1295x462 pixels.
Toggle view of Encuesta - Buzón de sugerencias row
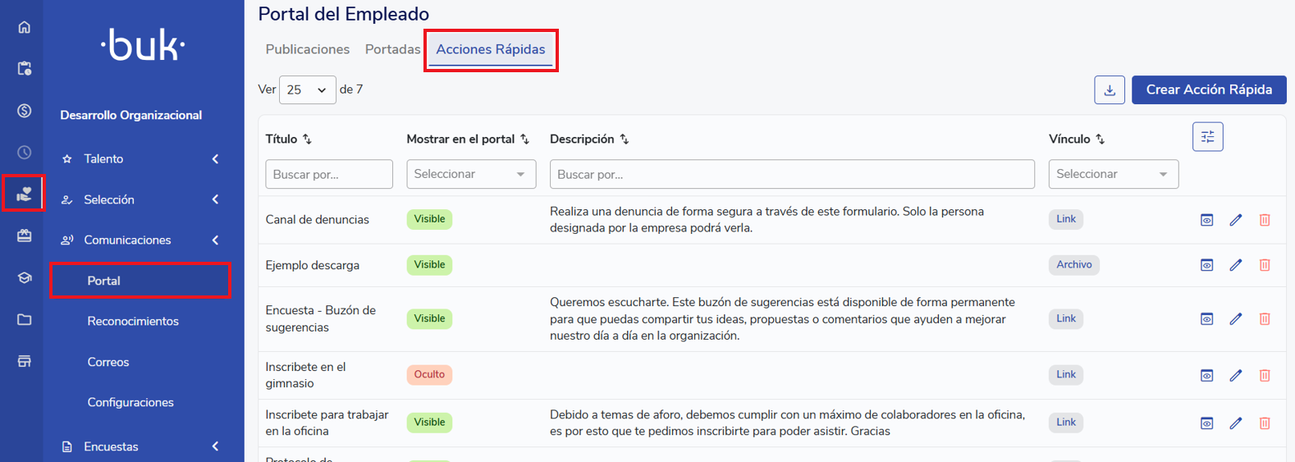[1206, 319]
